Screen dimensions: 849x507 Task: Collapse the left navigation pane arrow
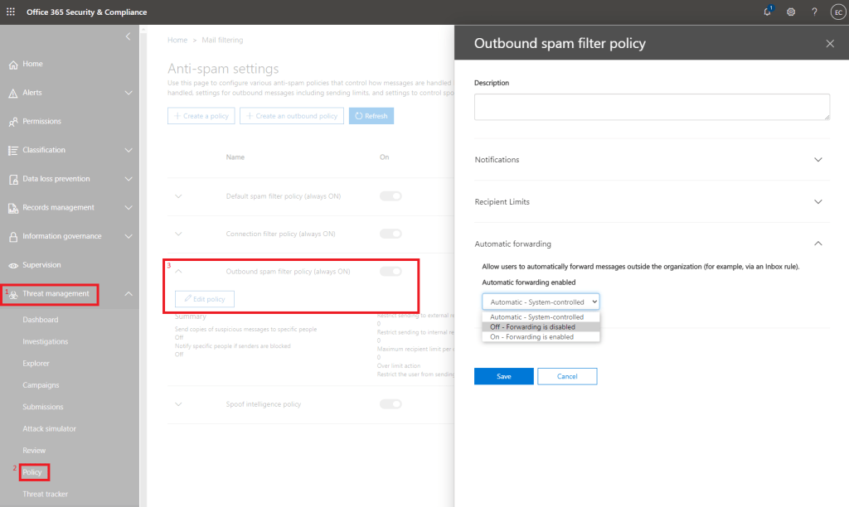pyautogui.click(x=128, y=36)
